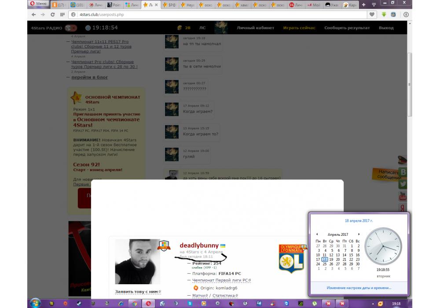The width and height of the screenshot is (440, 308).
Task: Click the 'перейти в блог' link
Action: (90, 77)
